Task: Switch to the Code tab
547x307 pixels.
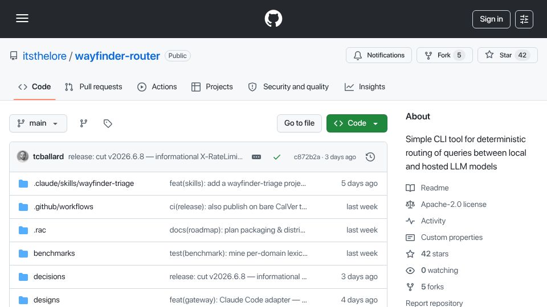Action: pos(35,86)
